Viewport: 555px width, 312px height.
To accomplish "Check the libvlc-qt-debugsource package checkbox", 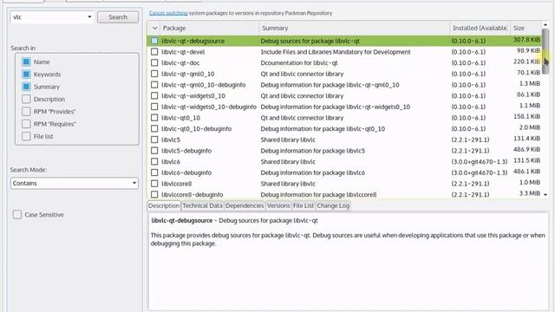I will coord(154,41).
